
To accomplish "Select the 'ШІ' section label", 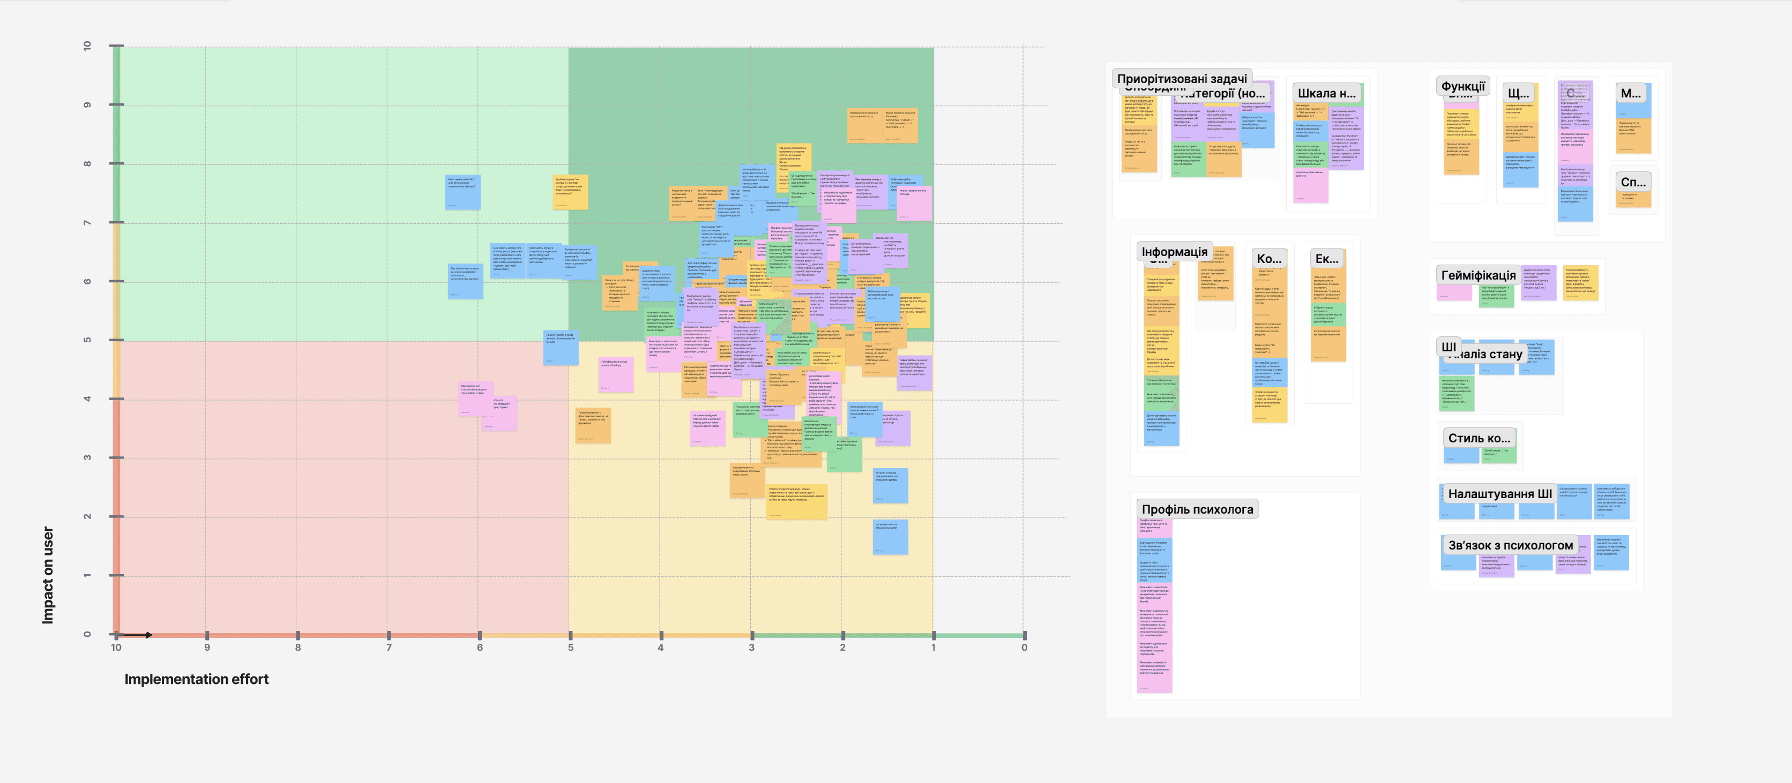I will 1448,347.
